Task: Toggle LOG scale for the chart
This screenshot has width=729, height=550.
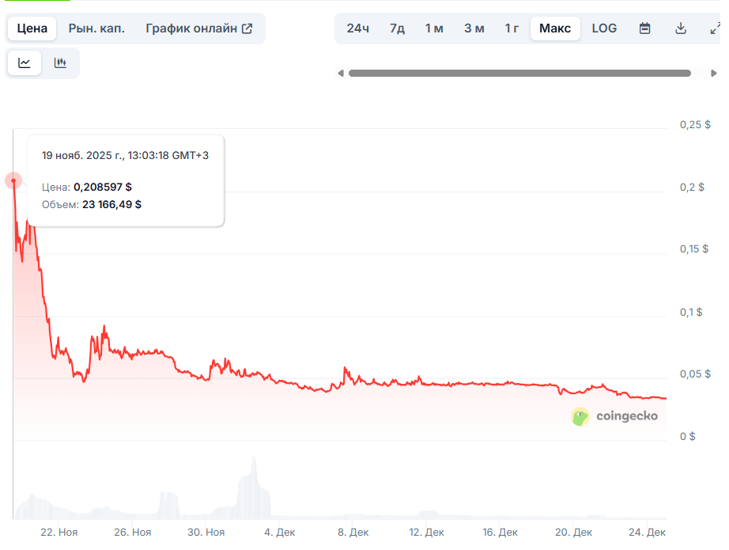Action: coord(604,28)
